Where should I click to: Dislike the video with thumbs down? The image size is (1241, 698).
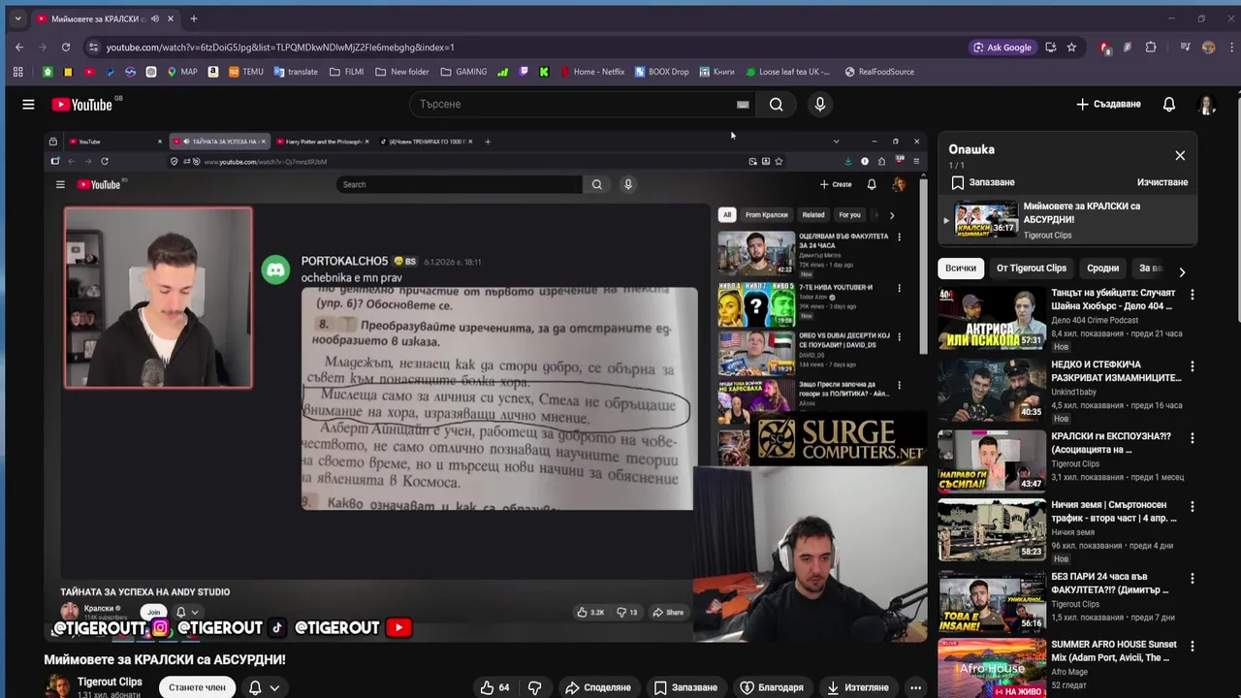[x=534, y=687]
